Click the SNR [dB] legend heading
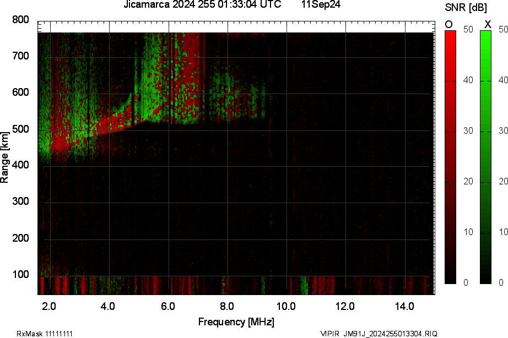This screenshot has width=508, height=338. coord(466,7)
